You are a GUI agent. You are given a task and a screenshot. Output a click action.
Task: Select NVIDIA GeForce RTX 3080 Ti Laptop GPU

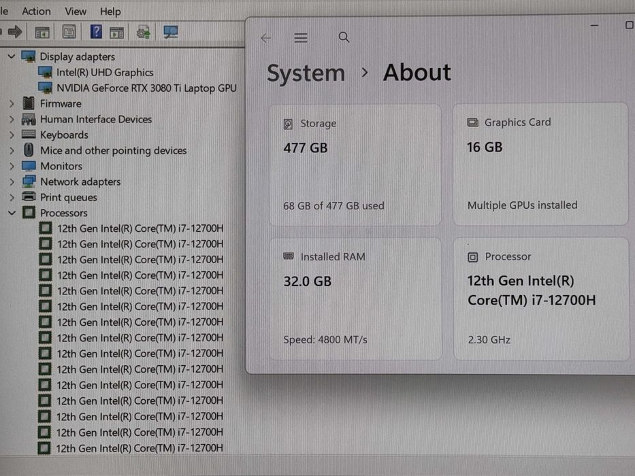point(146,88)
